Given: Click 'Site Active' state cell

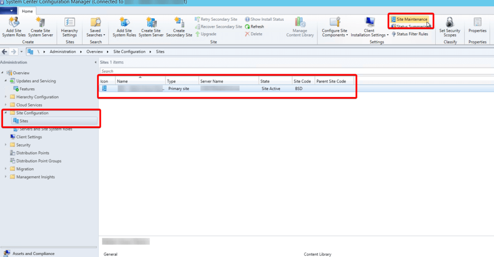Looking at the screenshot, I should click(x=271, y=89).
